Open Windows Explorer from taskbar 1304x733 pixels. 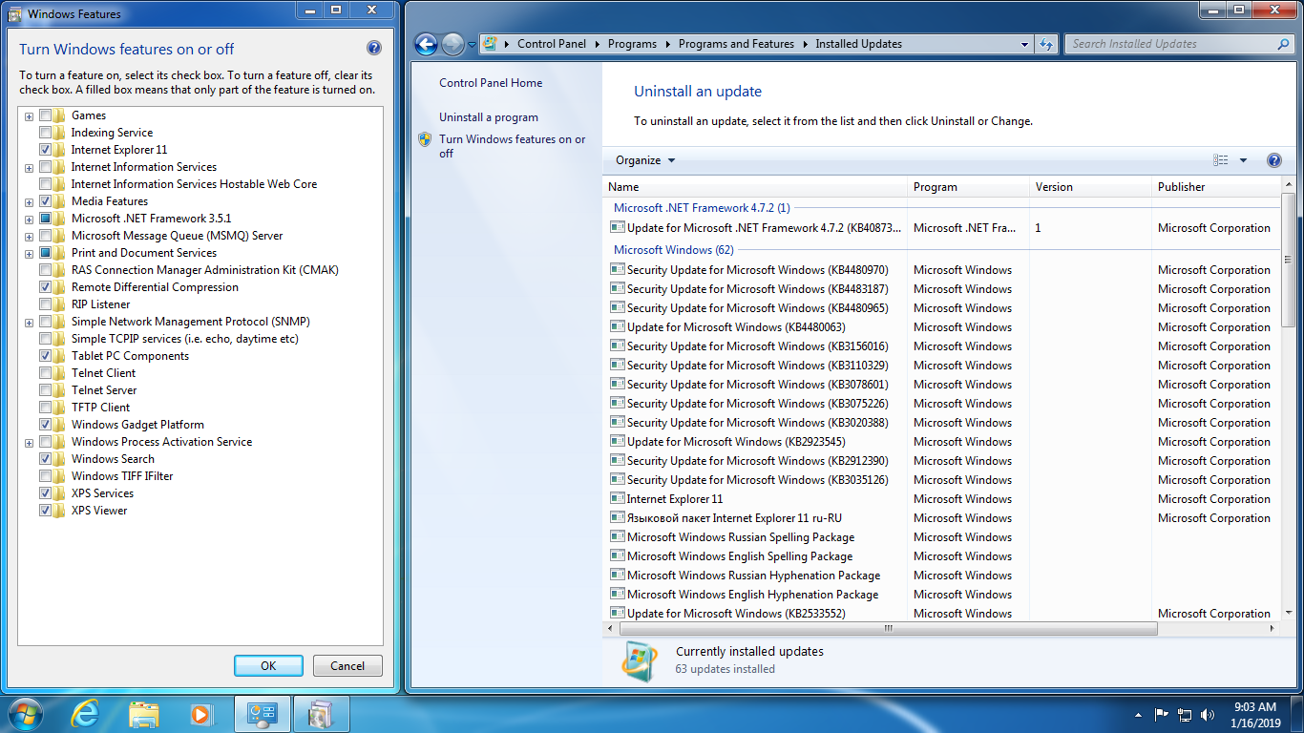(144, 714)
